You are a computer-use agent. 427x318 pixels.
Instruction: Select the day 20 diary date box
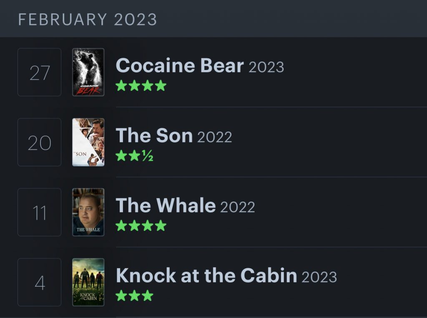(x=40, y=142)
